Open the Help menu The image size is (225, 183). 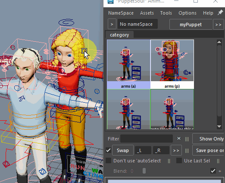208,13
